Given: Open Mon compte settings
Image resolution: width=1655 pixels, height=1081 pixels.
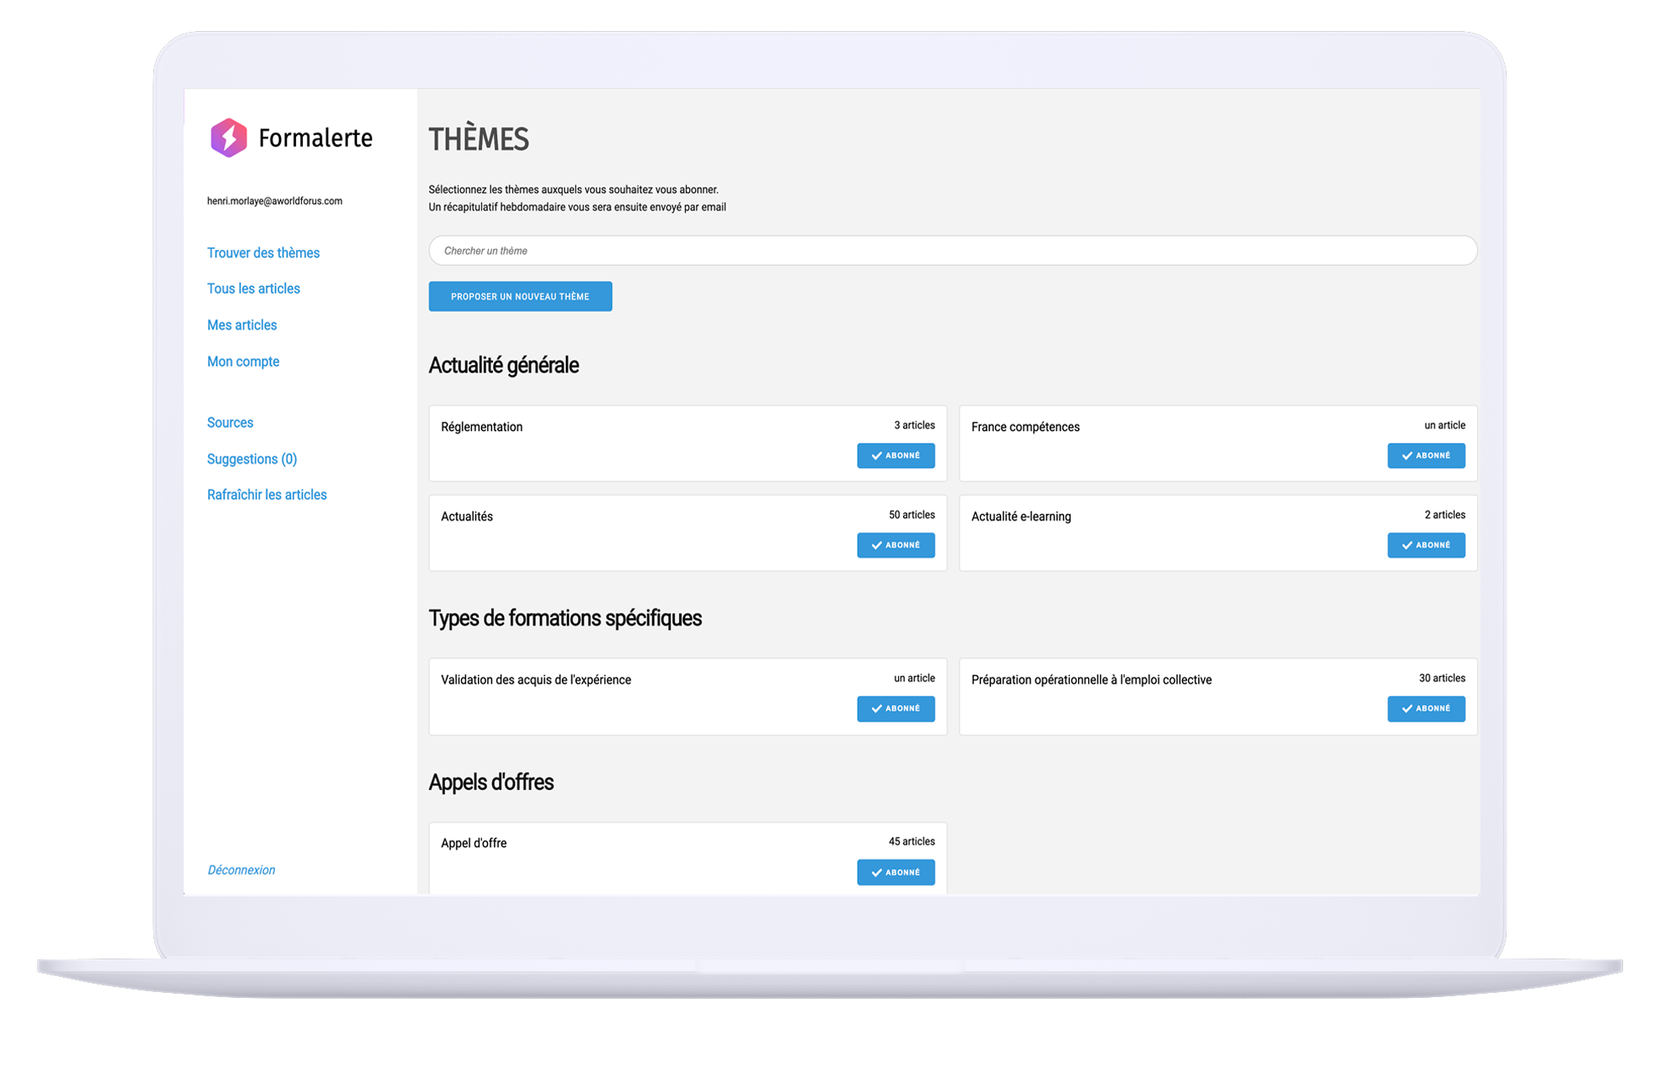Looking at the screenshot, I should (x=243, y=361).
